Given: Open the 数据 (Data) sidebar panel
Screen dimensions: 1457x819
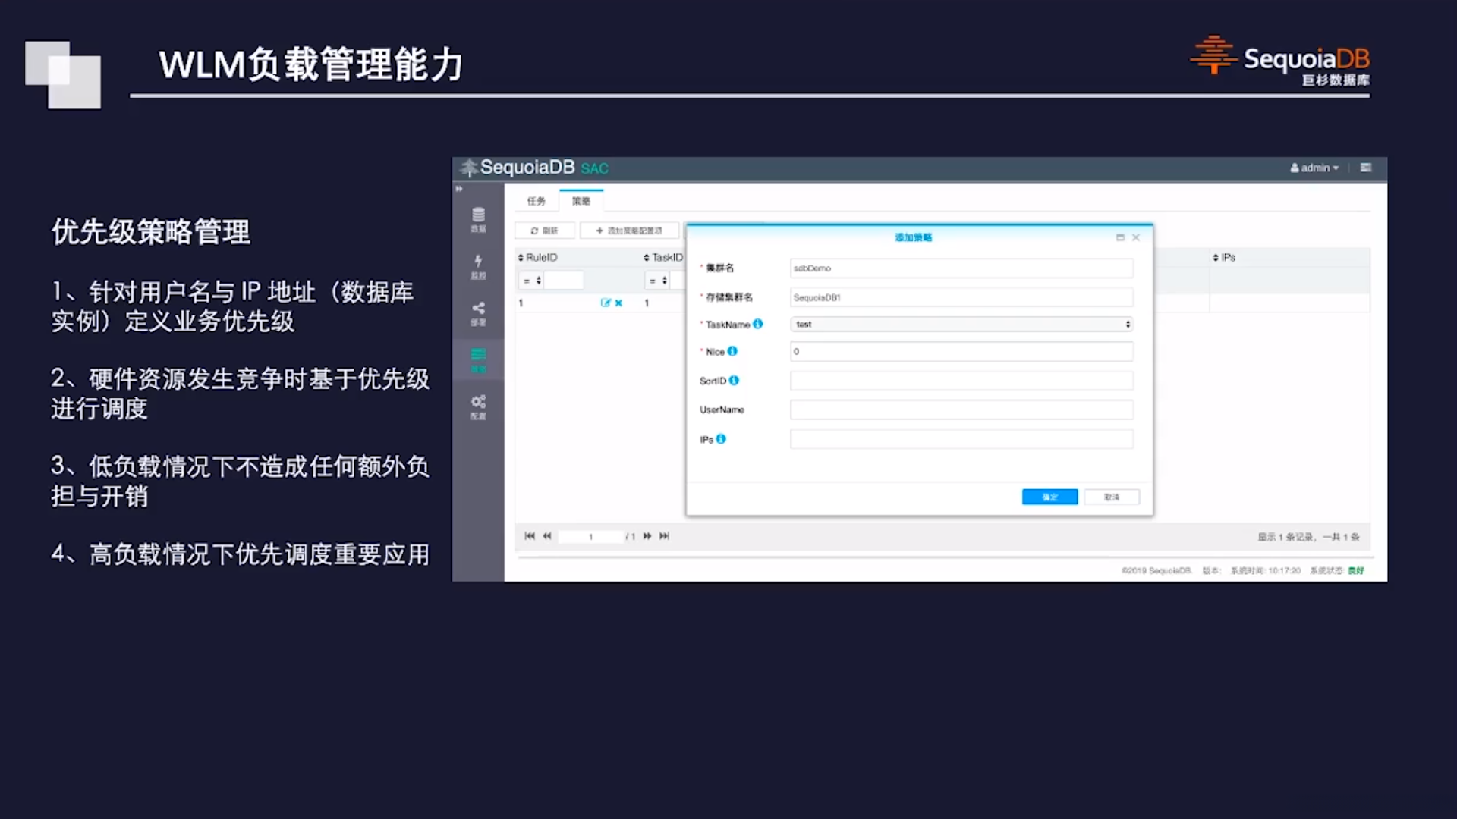Looking at the screenshot, I should pos(478,220).
